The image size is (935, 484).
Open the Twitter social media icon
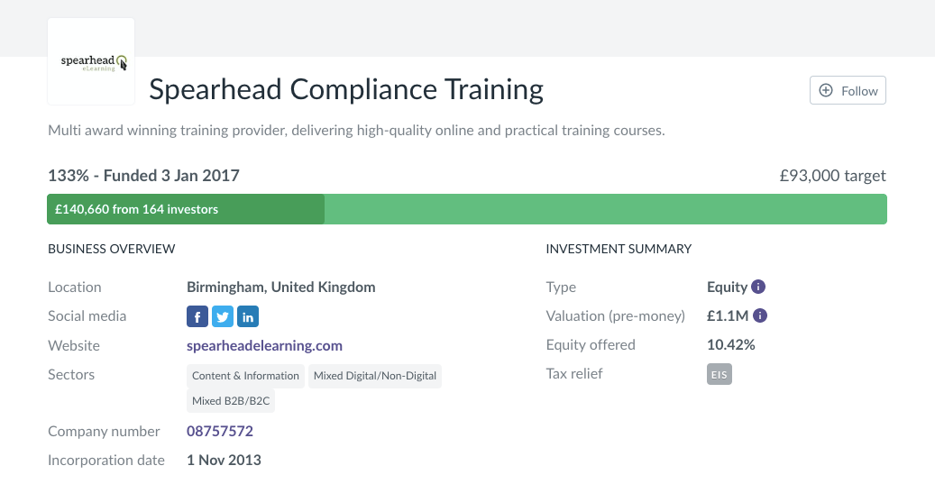(x=223, y=316)
